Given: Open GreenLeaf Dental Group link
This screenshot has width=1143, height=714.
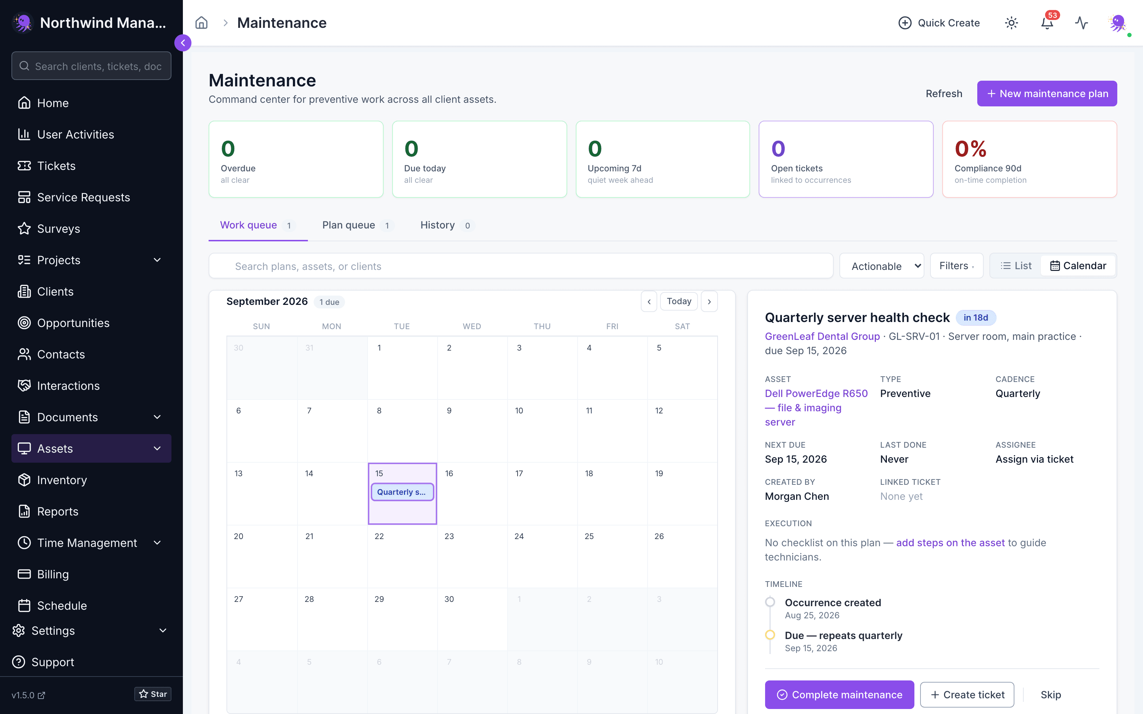Looking at the screenshot, I should click(x=822, y=336).
